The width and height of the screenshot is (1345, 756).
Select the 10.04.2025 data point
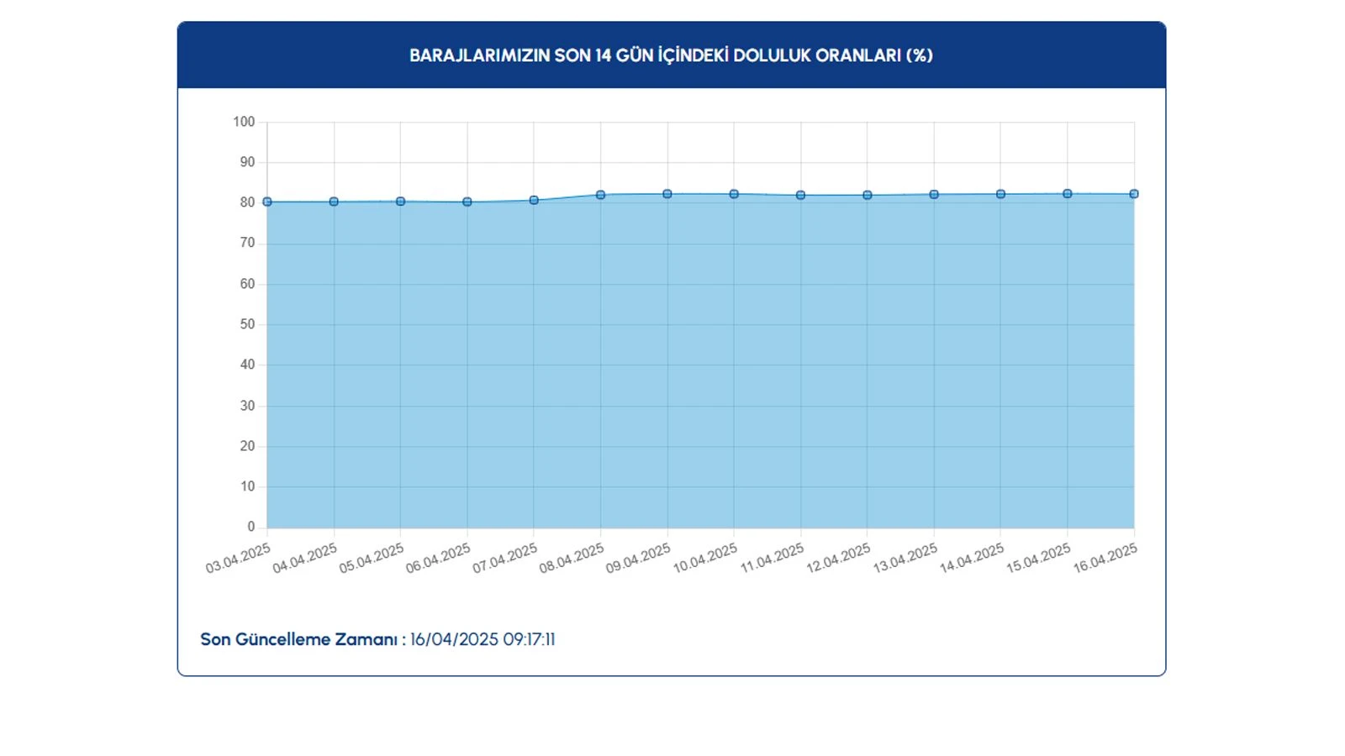[734, 194]
